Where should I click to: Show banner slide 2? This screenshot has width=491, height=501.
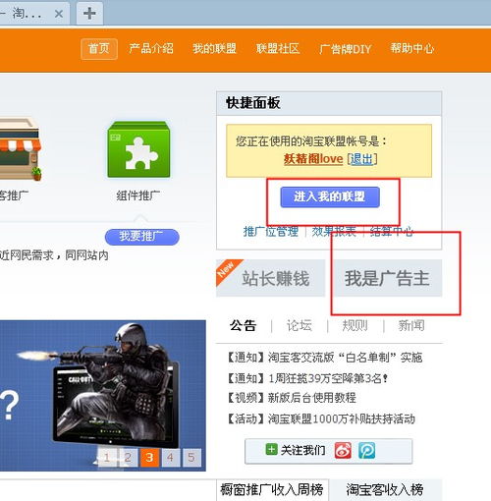[128, 457]
